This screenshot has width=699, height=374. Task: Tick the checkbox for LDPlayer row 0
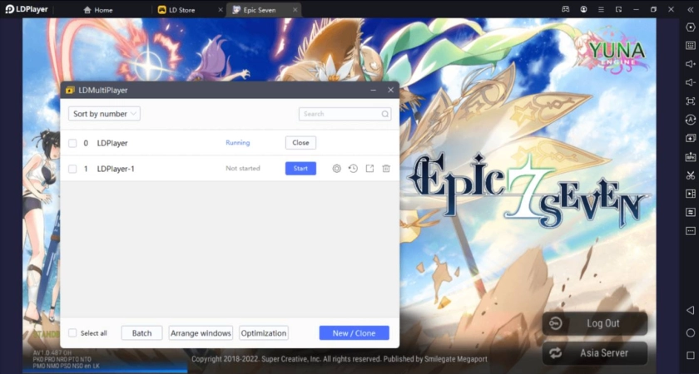(x=72, y=143)
